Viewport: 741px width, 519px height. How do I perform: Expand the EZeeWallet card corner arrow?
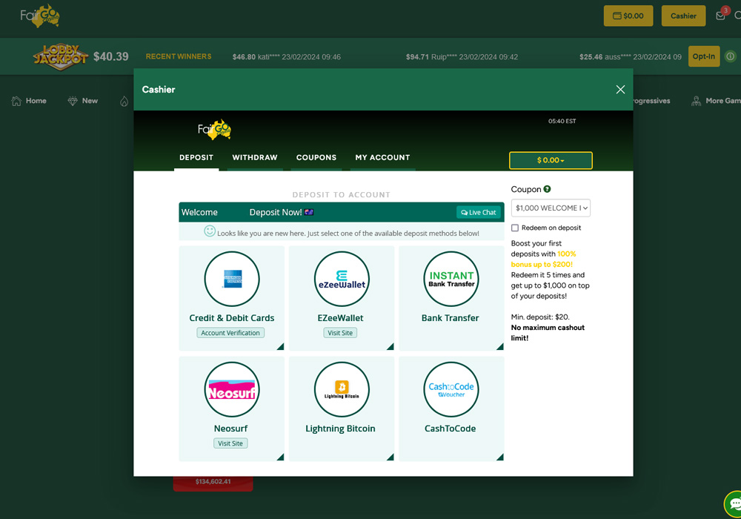point(391,346)
